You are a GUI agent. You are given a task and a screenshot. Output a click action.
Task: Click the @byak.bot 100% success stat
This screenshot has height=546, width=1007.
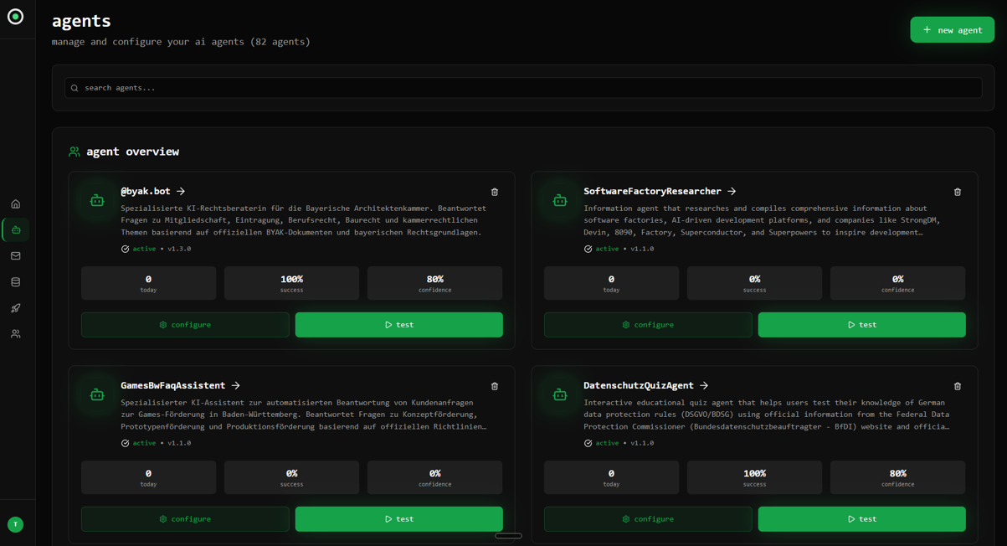pyautogui.click(x=291, y=283)
